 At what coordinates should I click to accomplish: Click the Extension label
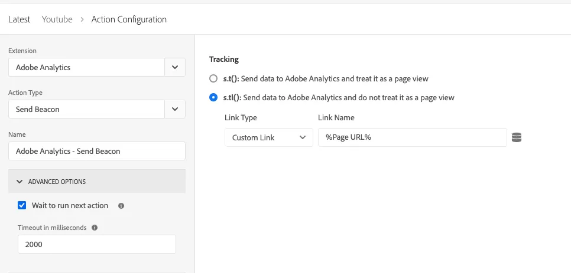pyautogui.click(x=22, y=51)
